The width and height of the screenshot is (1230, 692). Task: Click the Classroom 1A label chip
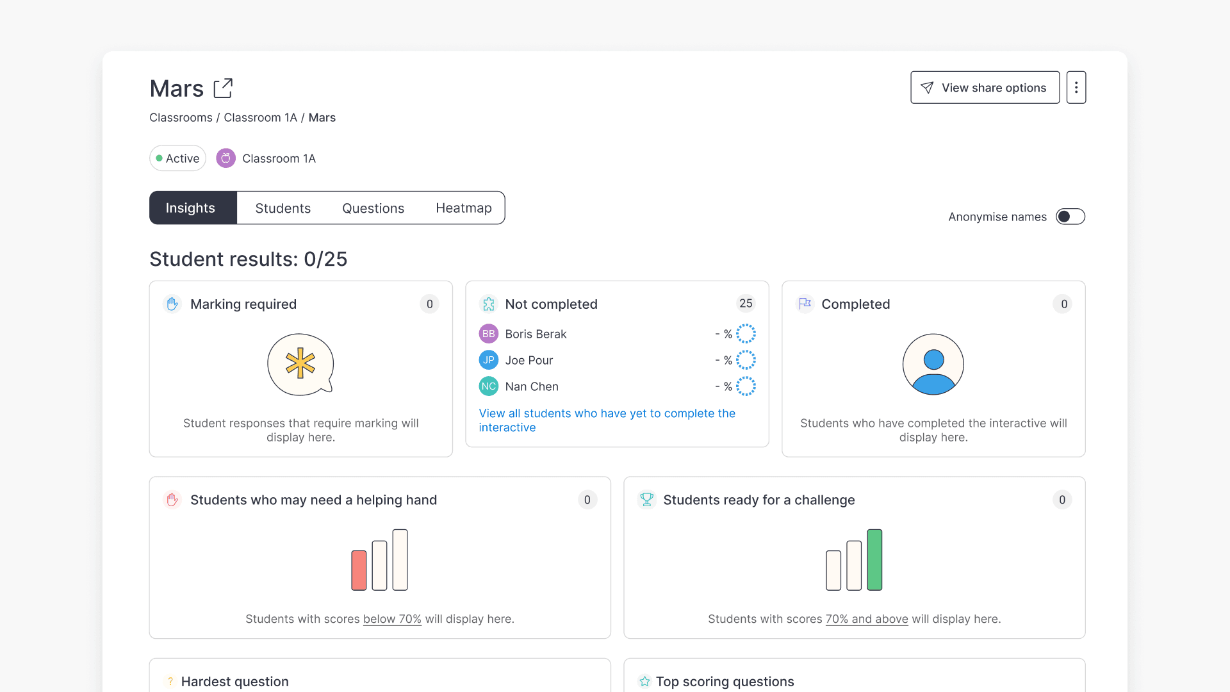point(279,158)
